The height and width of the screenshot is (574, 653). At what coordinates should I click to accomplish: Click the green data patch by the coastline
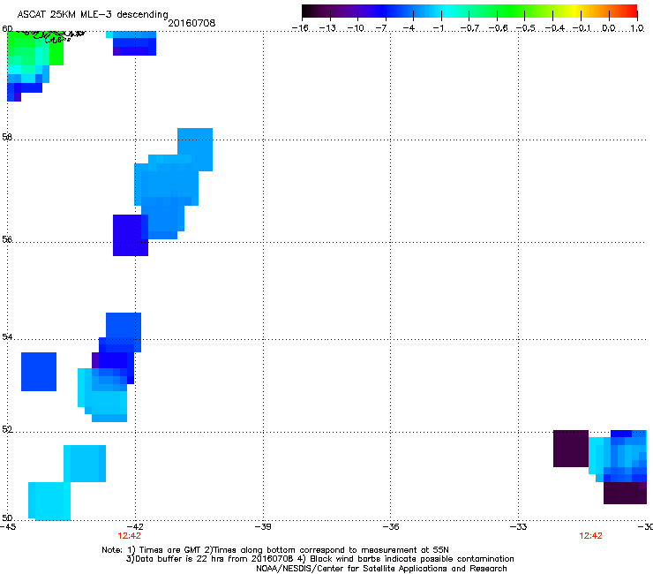tap(35, 48)
